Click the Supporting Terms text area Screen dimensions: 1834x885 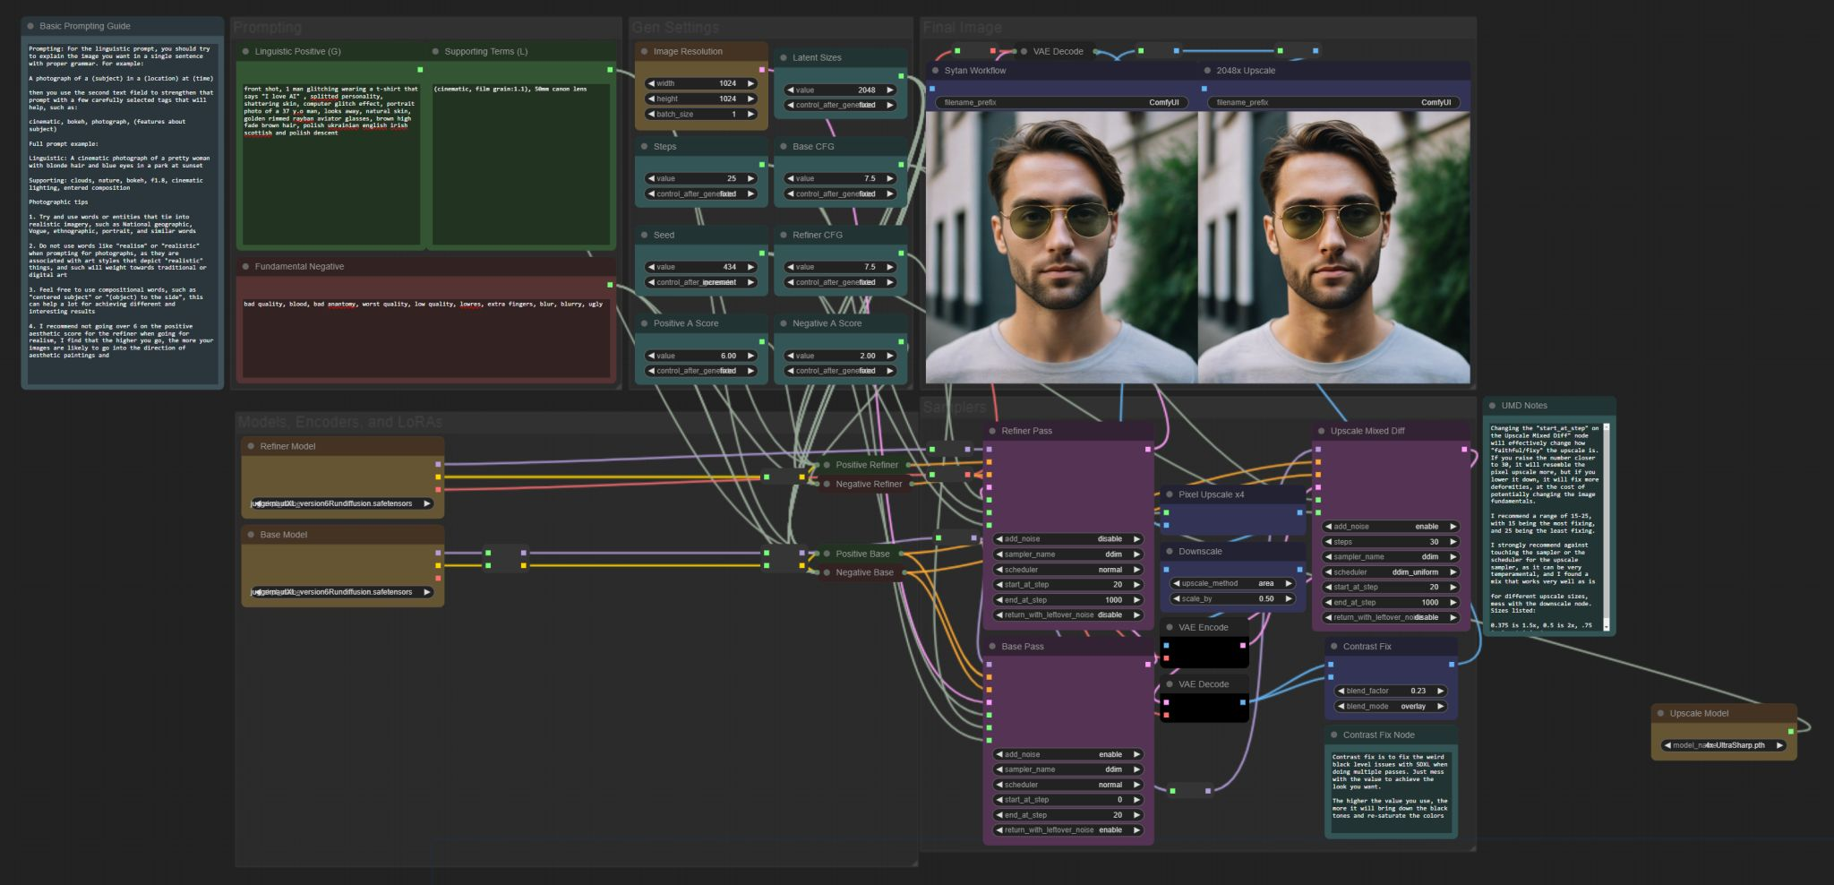(520, 164)
